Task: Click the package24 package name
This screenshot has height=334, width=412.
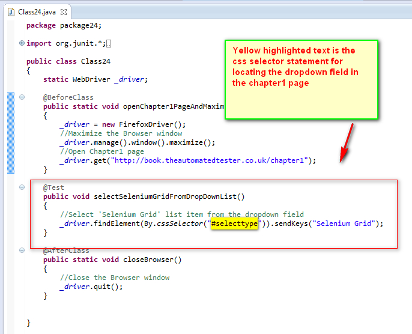Action: point(79,25)
